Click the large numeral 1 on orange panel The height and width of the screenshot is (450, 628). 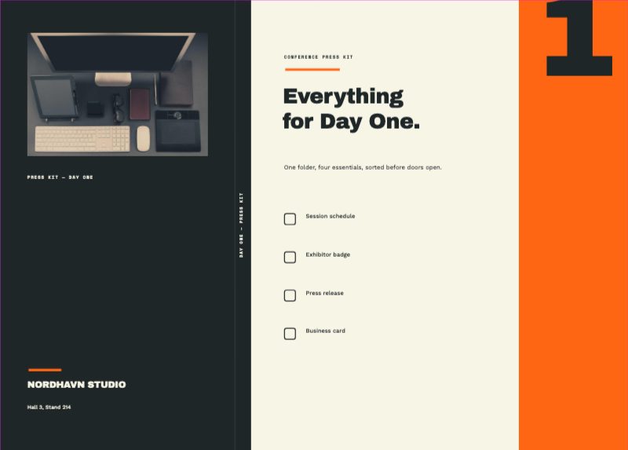coord(579,38)
